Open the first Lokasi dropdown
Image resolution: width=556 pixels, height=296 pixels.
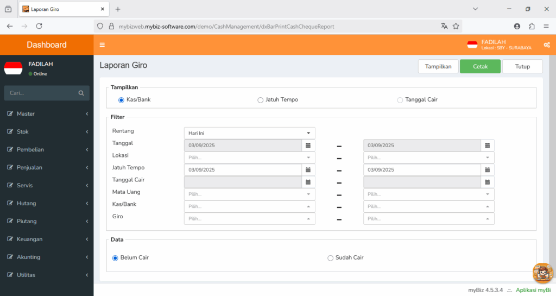[250, 158]
